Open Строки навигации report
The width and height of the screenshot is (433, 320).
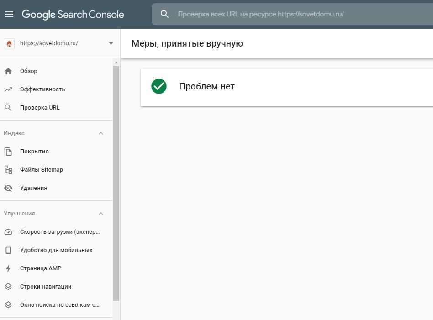coord(46,287)
